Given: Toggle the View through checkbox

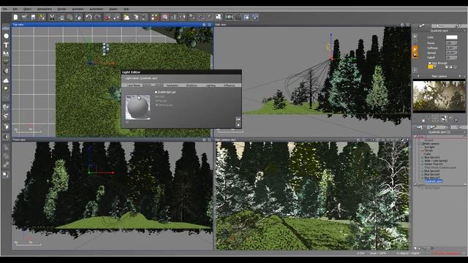Looking at the screenshot, I should [430, 64].
